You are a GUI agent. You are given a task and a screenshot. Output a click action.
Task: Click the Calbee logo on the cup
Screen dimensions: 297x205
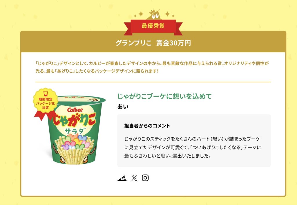[x=75, y=109]
